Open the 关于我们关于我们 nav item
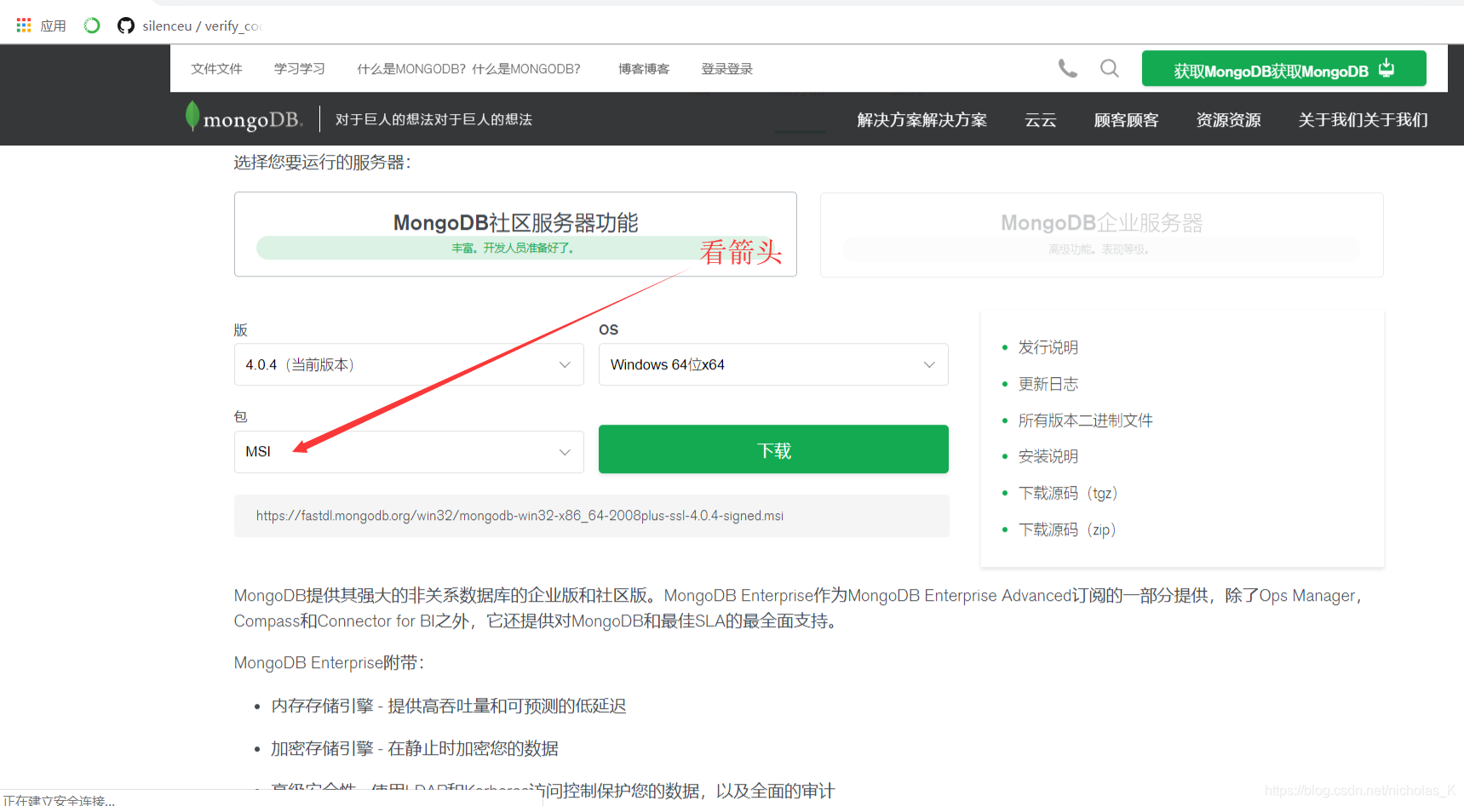The height and width of the screenshot is (806, 1464). (x=1363, y=120)
